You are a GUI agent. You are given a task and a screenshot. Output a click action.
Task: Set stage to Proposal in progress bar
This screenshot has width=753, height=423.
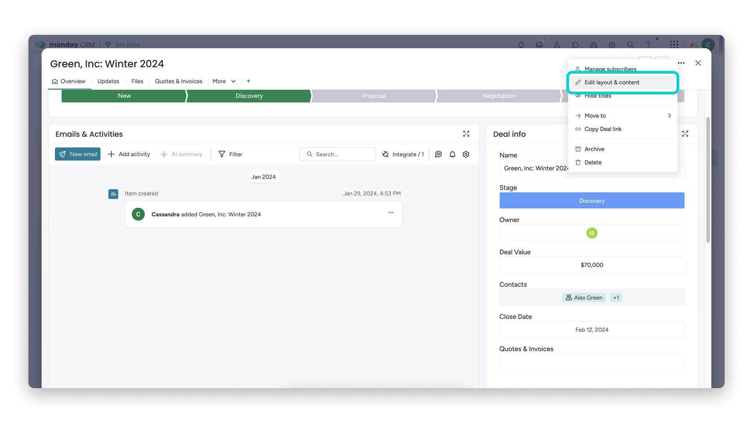coord(374,96)
